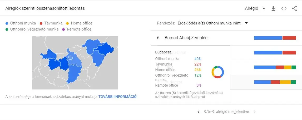302x120 pixels.
Task: Select the Borsod-Abaúj-Zemplén row
Action: (x=186, y=38)
